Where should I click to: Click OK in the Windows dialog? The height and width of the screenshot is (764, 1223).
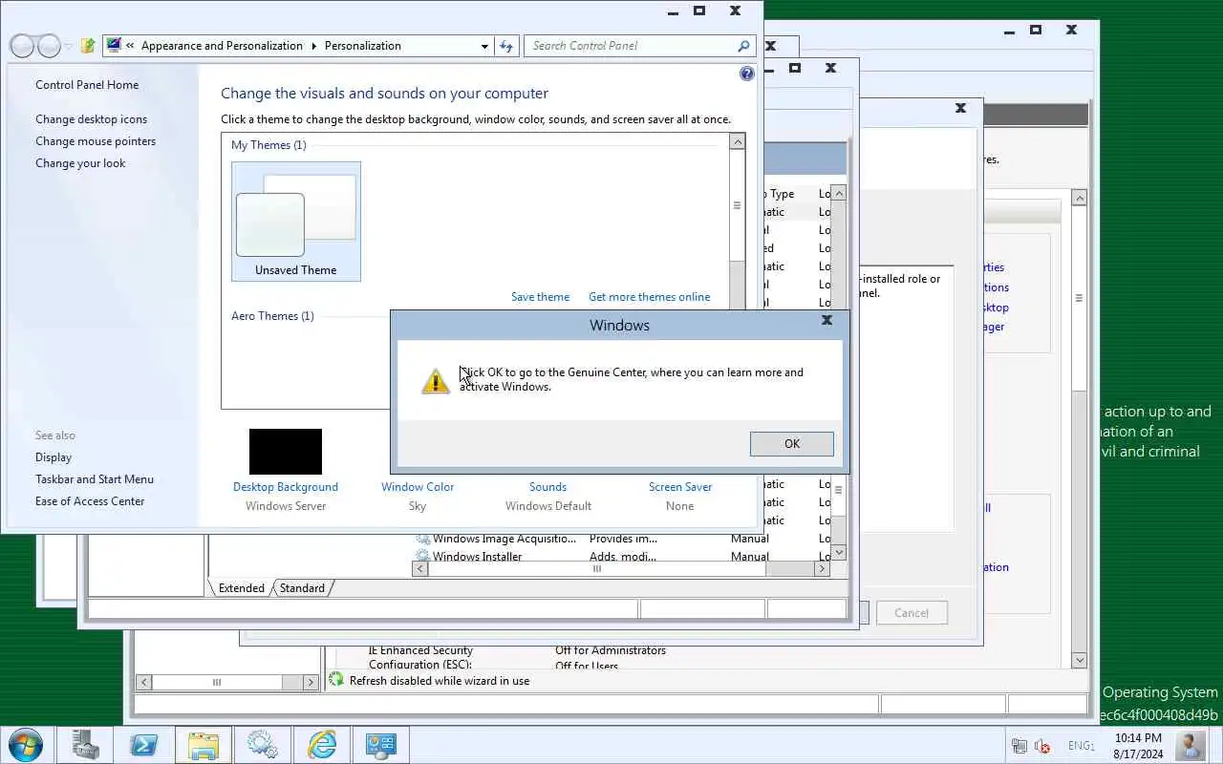[x=791, y=443]
